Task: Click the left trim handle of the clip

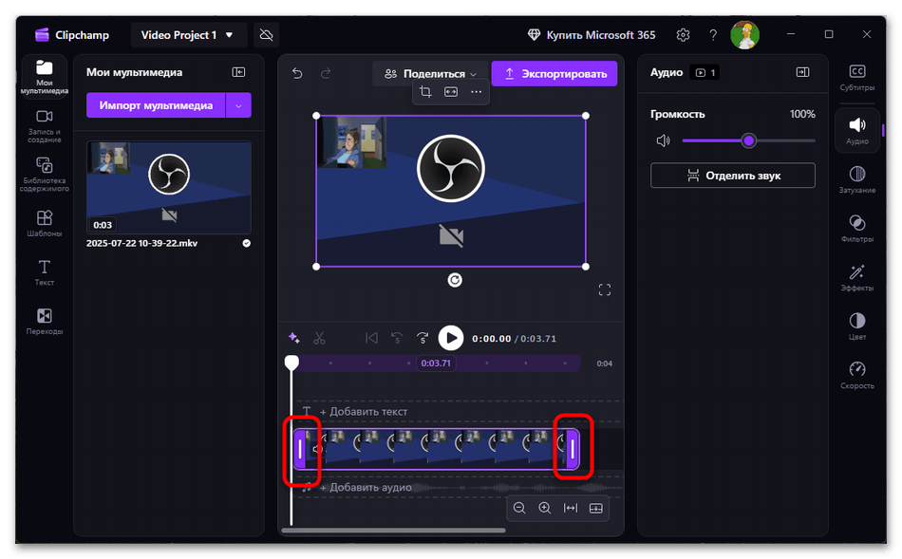Action: pos(300,449)
